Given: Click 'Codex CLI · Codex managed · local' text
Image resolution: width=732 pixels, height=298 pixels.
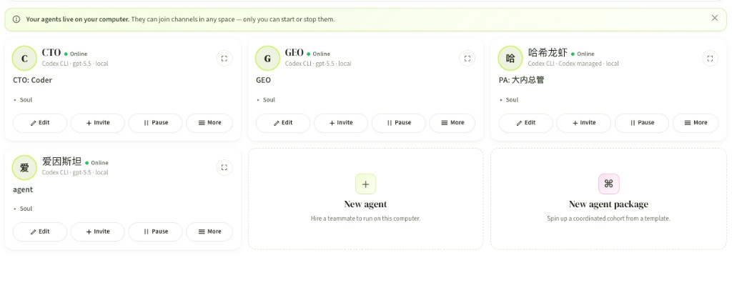Looking at the screenshot, I should click(573, 64).
